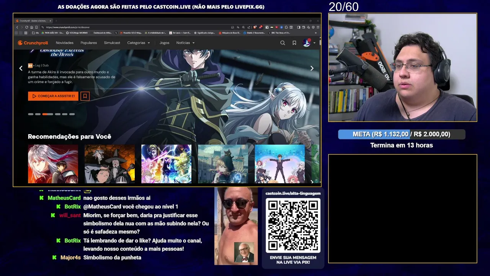Screen dimensions: 490x276
Task: Click the zoom magnifier icon in address bar
Action: (x=243, y=27)
